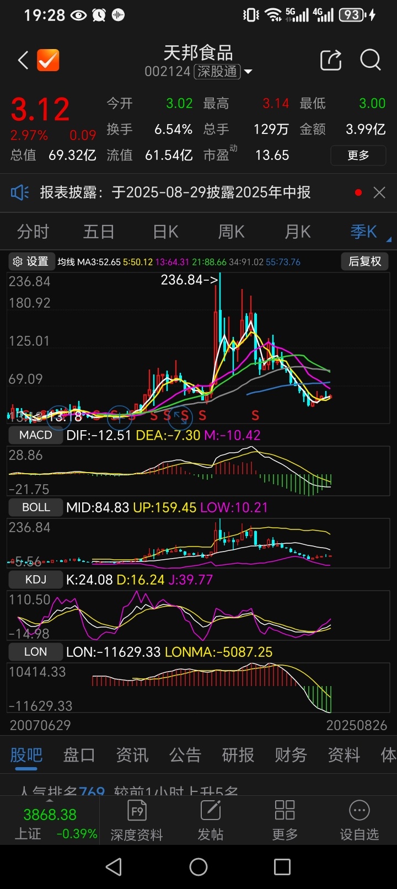Tap the 金额 3.99亿 value
This screenshot has height=889, width=397.
pyautogui.click(x=366, y=130)
